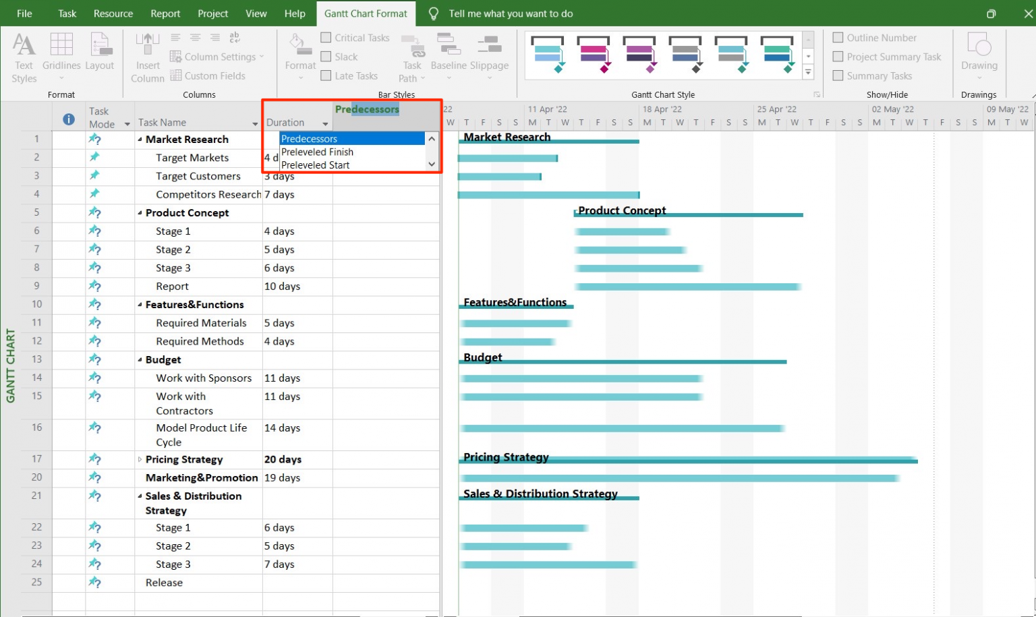The height and width of the screenshot is (617, 1036).
Task: Apply the magenta Gantt Chart Style
Action: coord(594,55)
